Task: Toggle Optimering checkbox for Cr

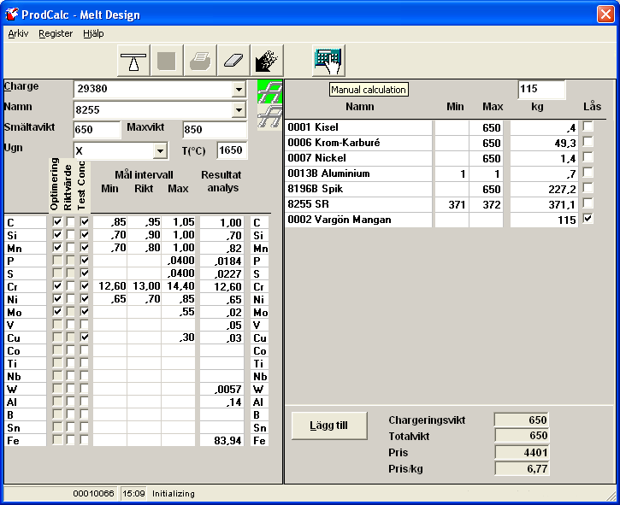Action: tap(57, 286)
